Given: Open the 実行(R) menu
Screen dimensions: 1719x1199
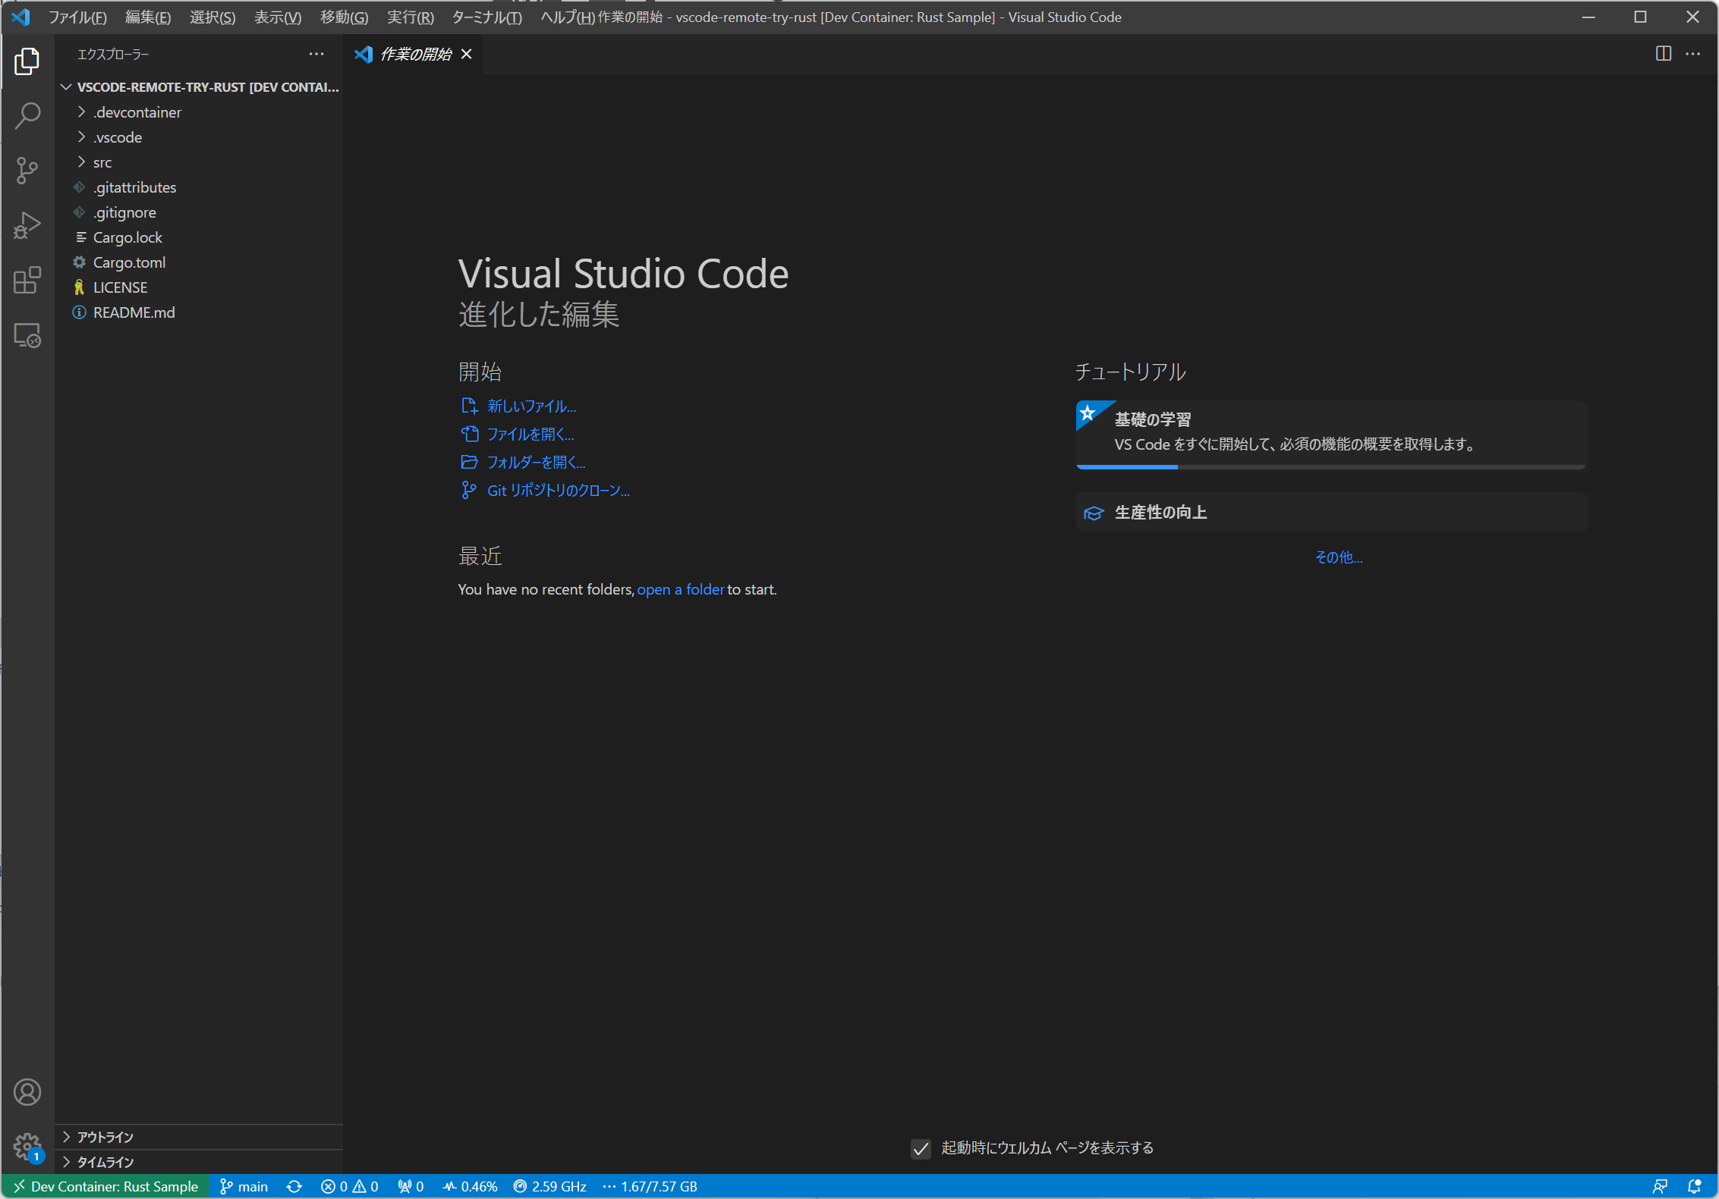Looking at the screenshot, I should pyautogui.click(x=411, y=17).
